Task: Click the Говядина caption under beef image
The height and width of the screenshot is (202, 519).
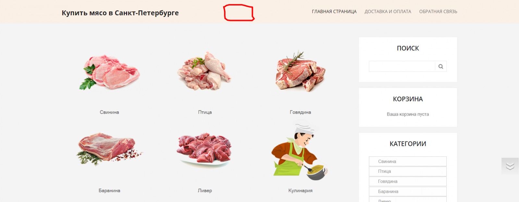Action: [x=300, y=112]
